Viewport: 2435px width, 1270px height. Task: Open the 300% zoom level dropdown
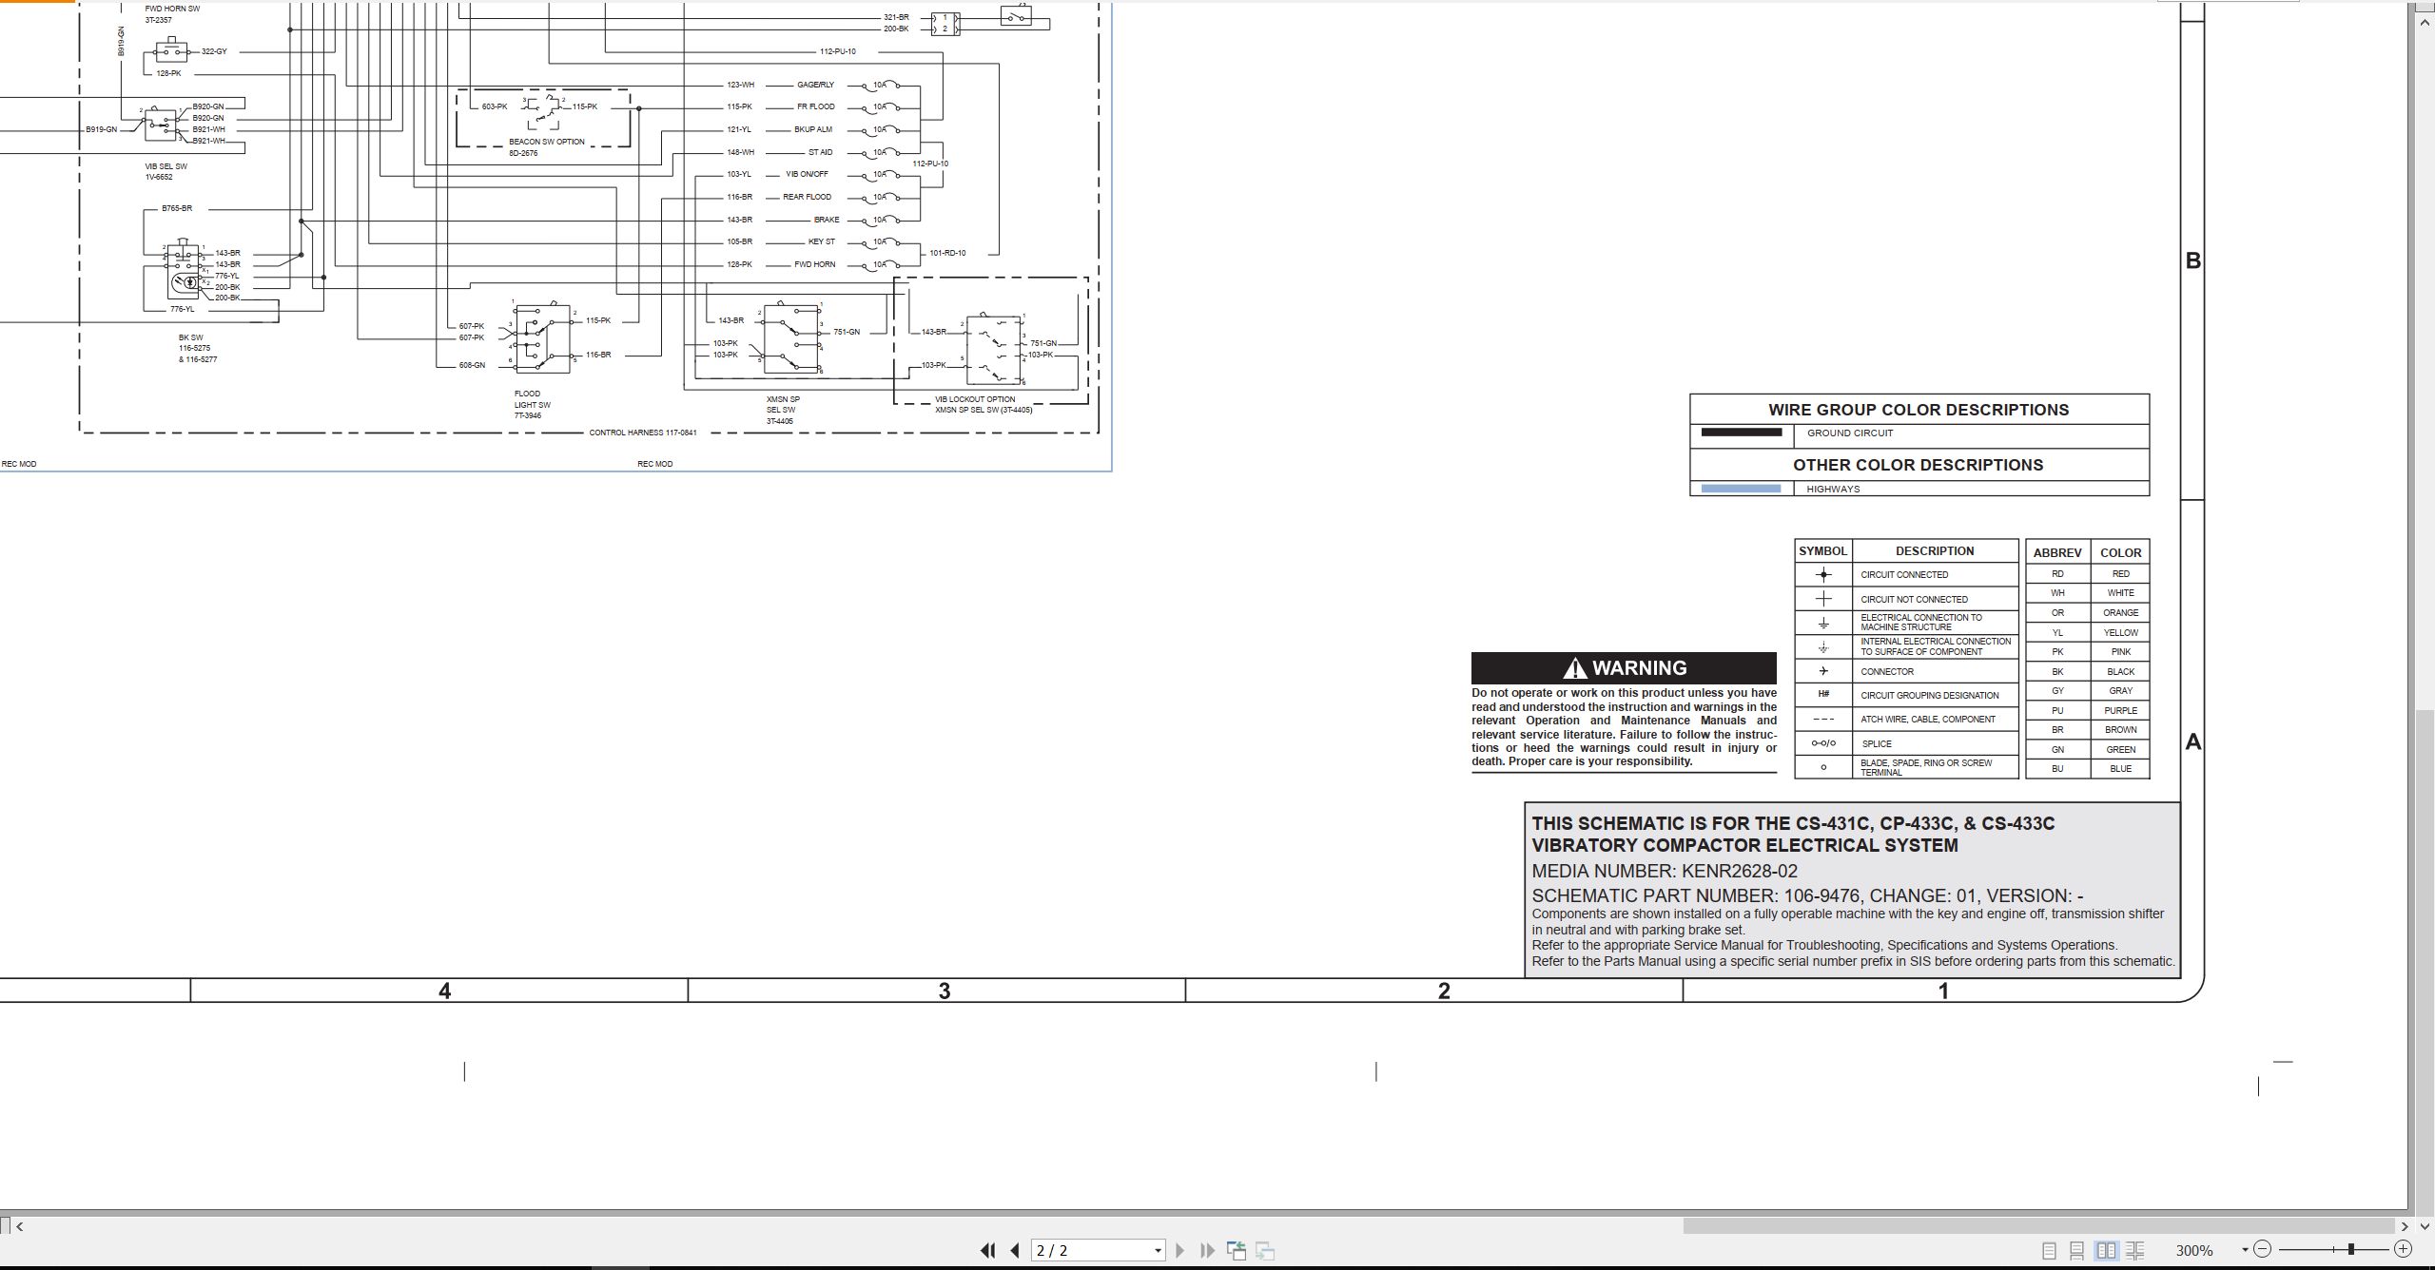[x=2245, y=1250]
